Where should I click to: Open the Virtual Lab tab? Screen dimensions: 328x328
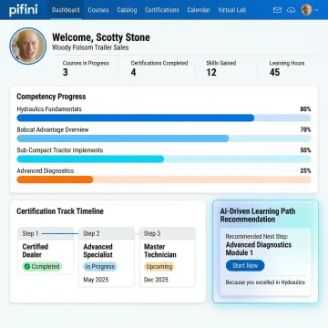pos(232,10)
